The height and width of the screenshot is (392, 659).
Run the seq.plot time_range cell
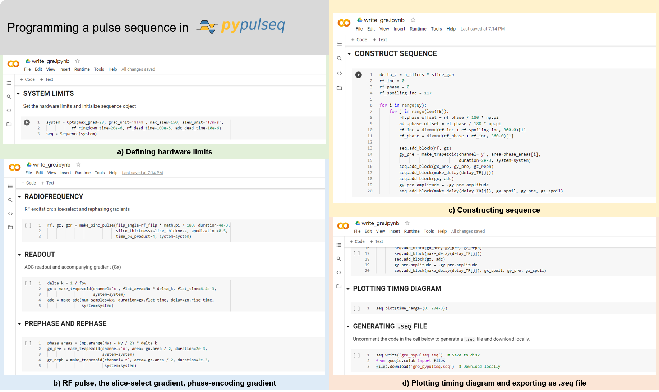[356, 308]
